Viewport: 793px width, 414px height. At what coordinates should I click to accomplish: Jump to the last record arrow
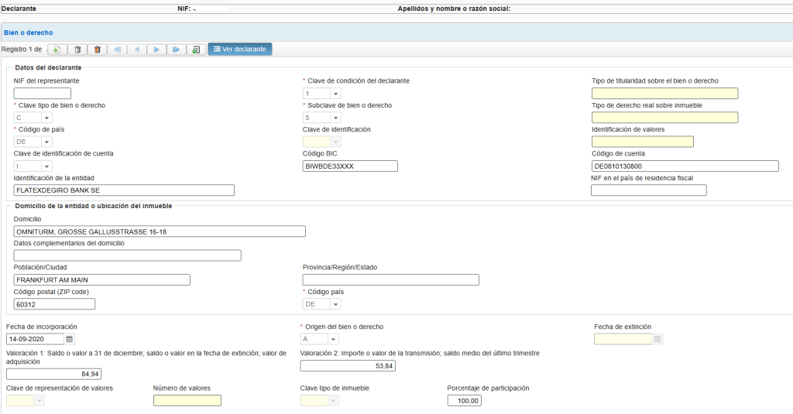[x=177, y=50]
